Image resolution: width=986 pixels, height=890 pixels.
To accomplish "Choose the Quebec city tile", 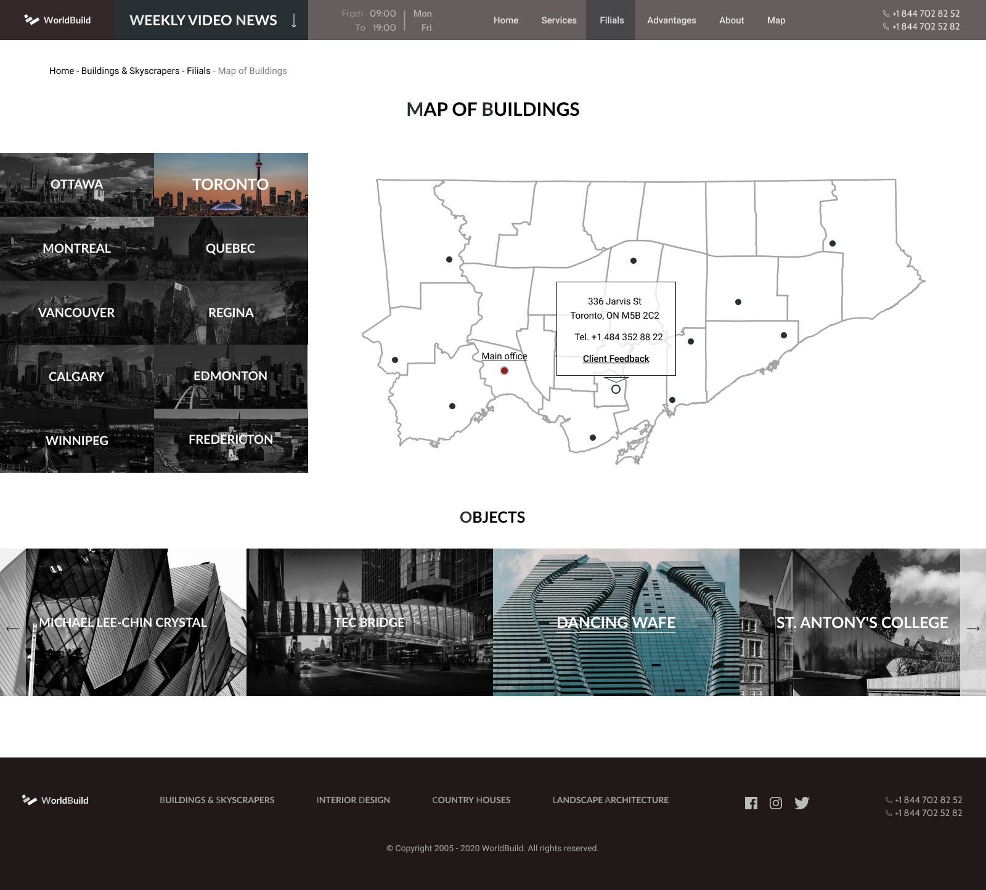I will [x=231, y=248].
